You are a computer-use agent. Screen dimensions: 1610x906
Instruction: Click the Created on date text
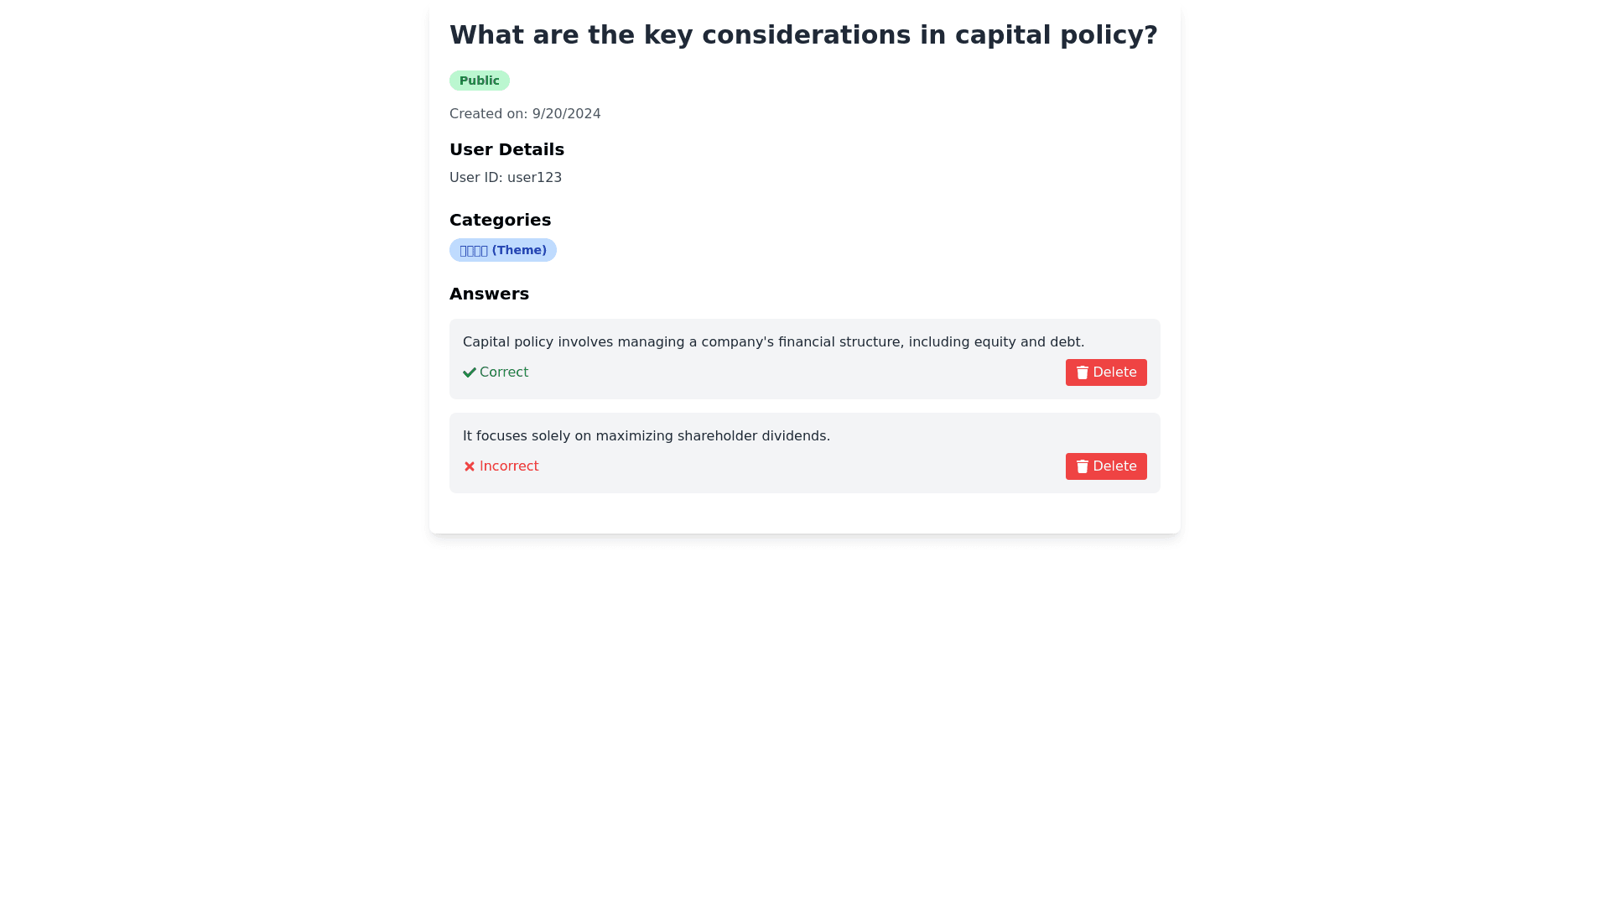click(525, 114)
